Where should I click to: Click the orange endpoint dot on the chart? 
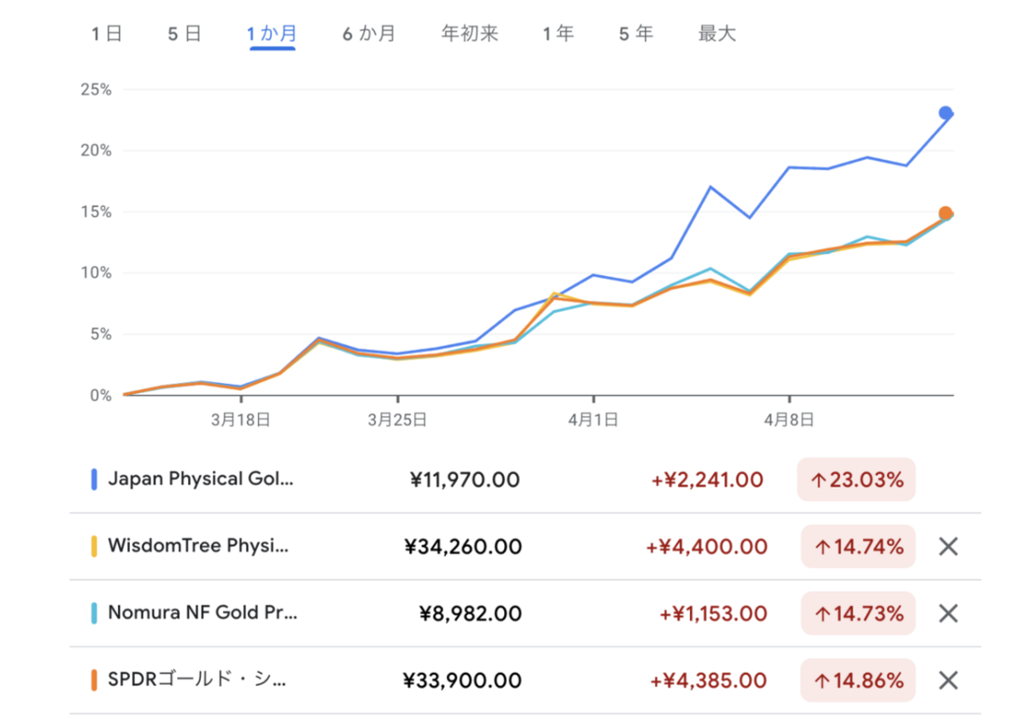tap(945, 212)
